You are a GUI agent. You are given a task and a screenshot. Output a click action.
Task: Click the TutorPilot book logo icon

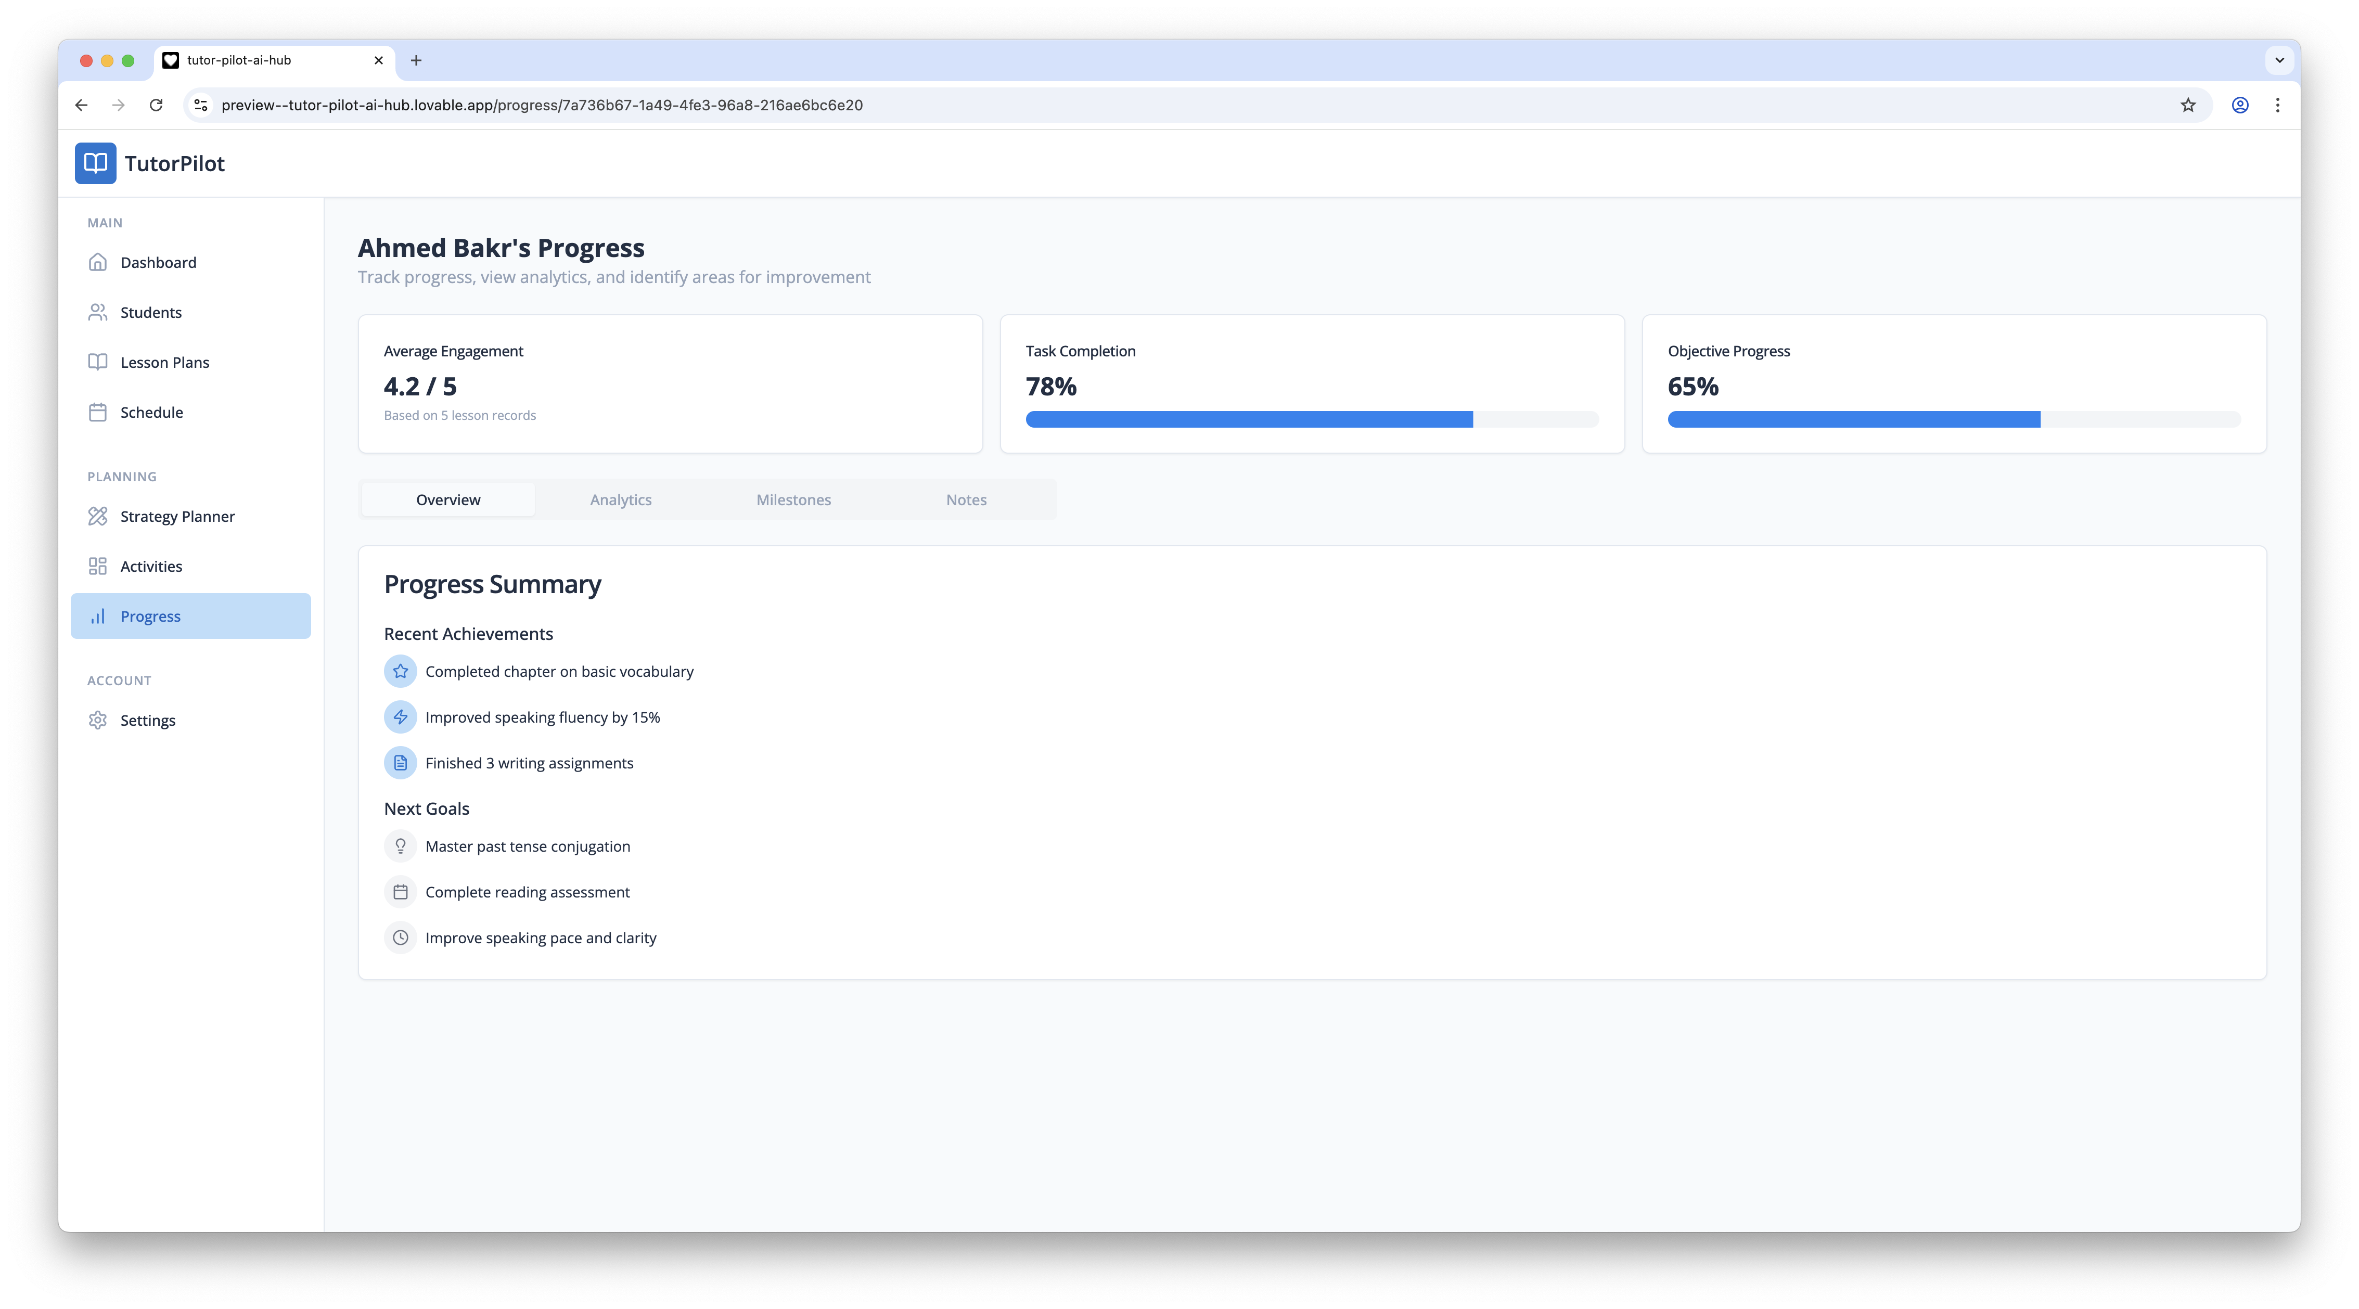[95, 163]
